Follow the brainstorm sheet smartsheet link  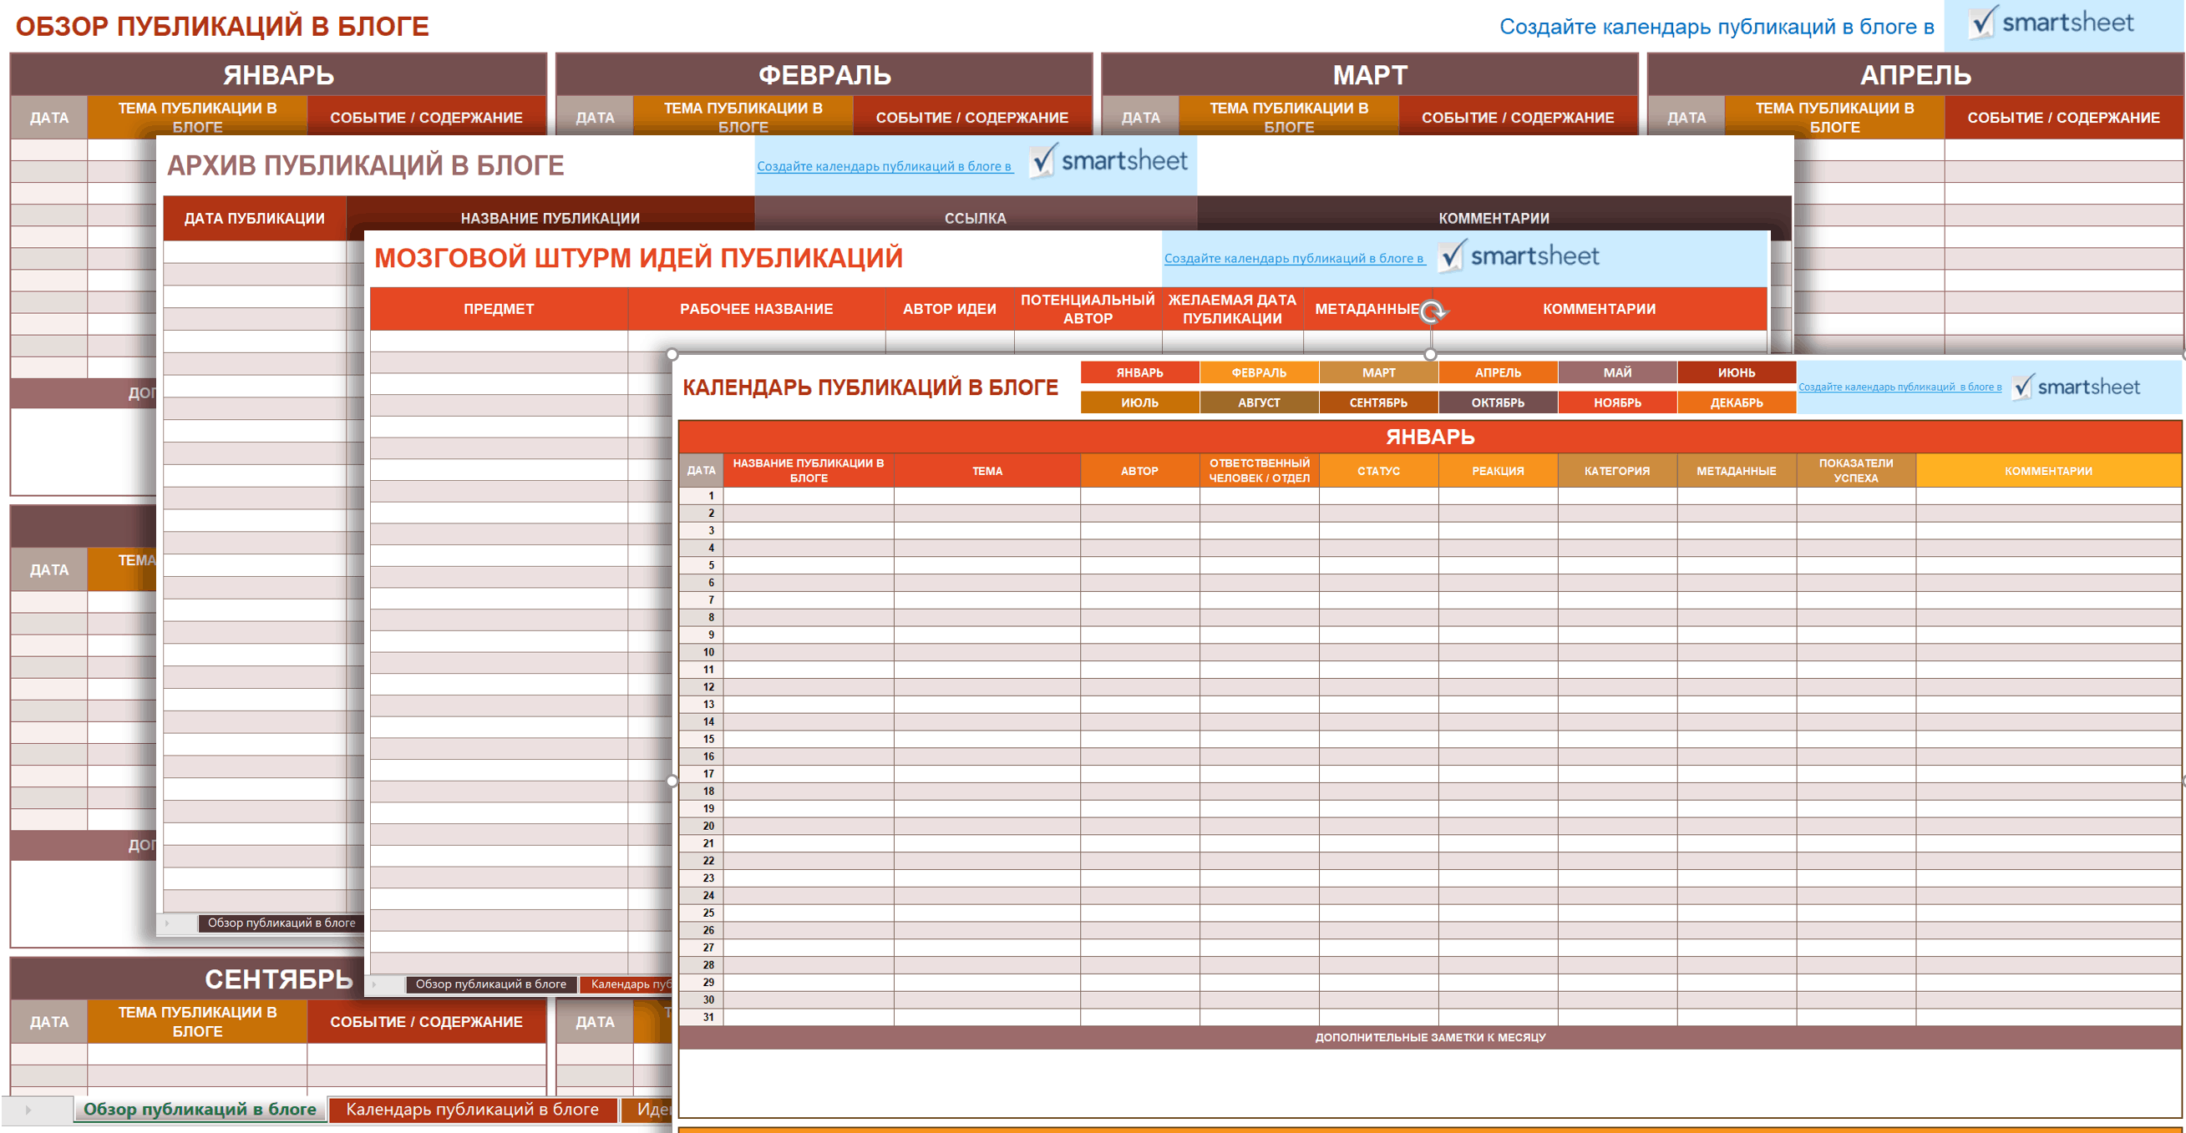[1294, 258]
